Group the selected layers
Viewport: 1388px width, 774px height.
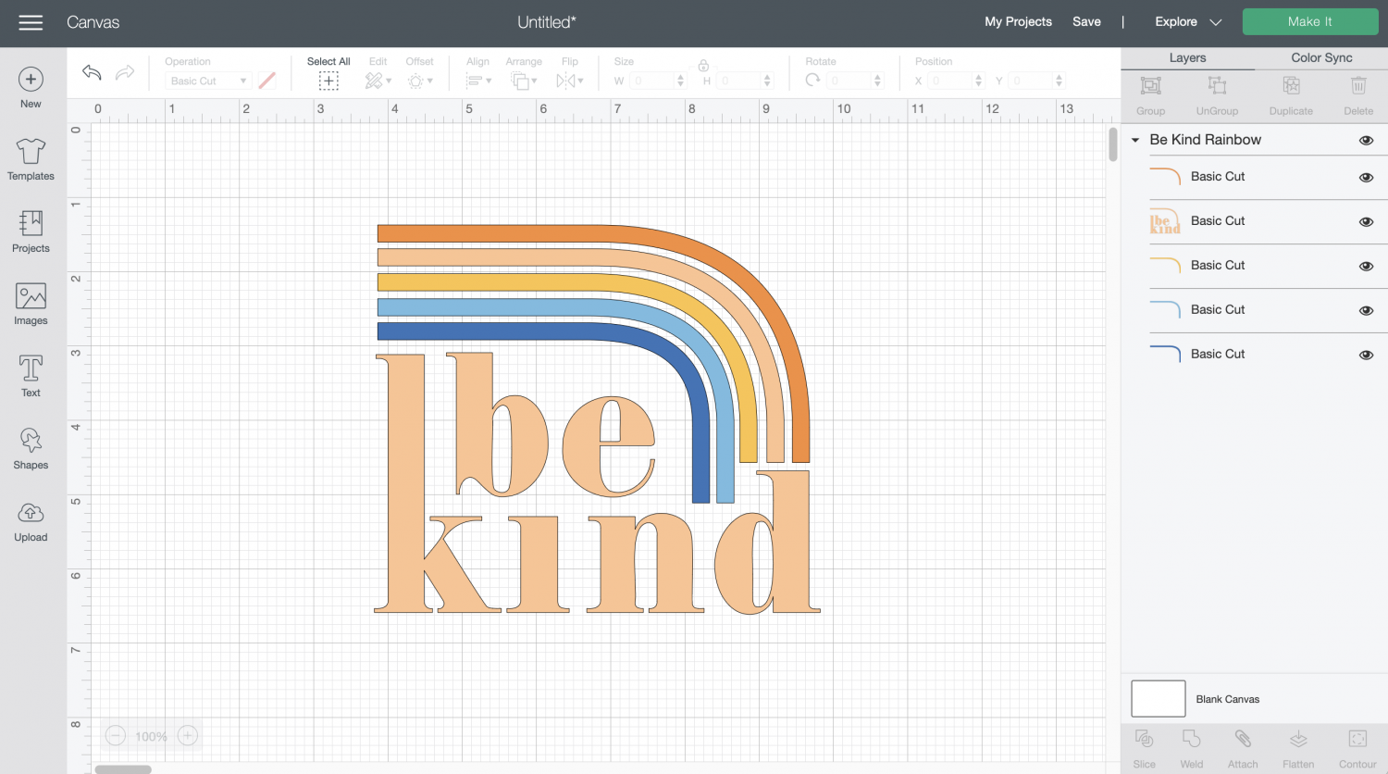1150,95
